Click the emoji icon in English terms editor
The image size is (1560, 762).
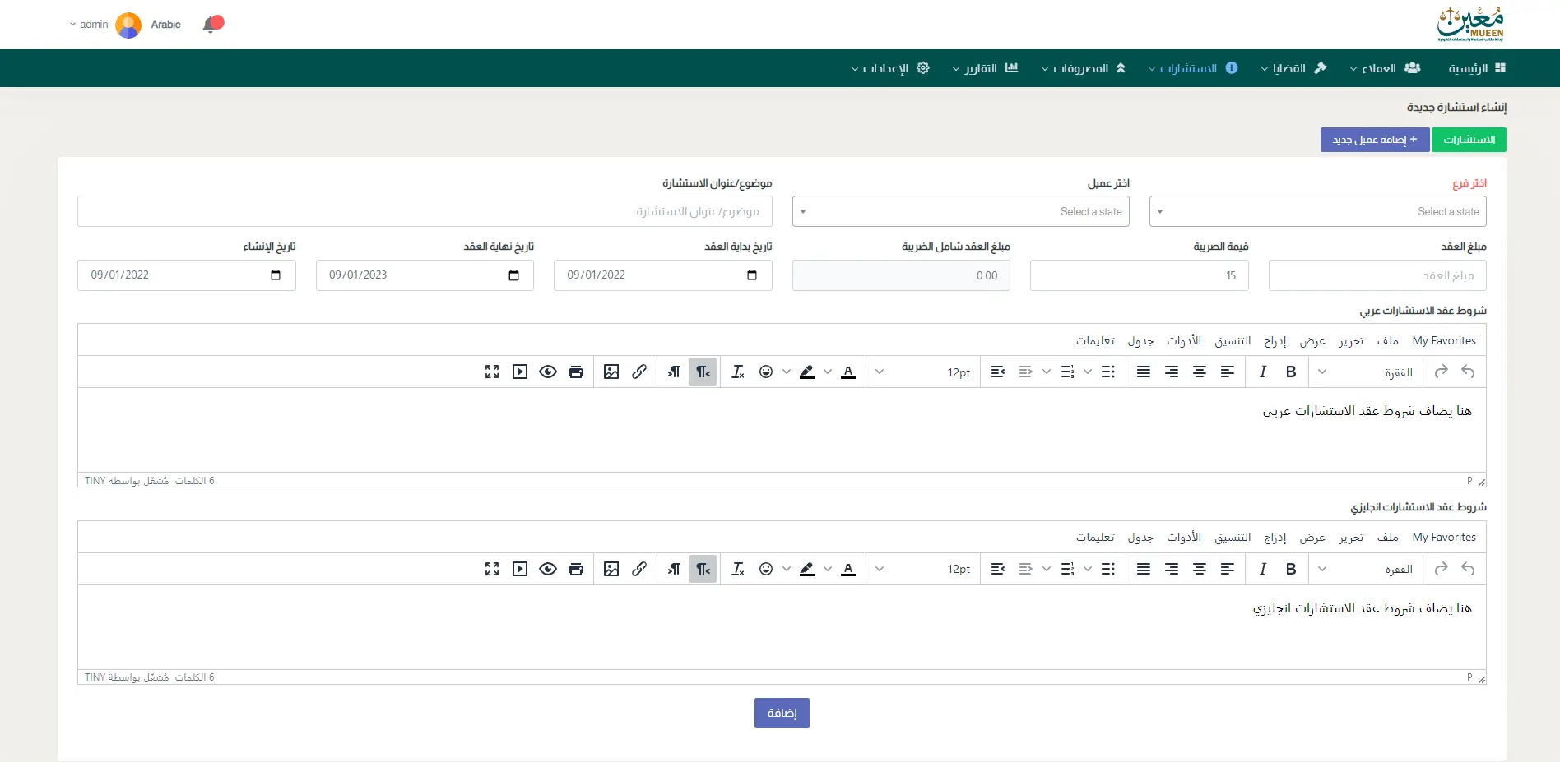766,569
